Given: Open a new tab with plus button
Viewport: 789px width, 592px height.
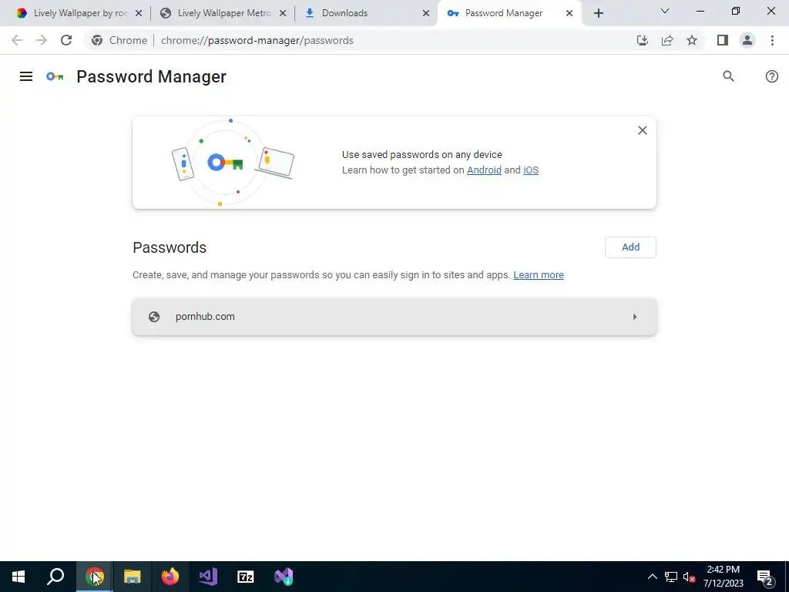Looking at the screenshot, I should point(598,13).
